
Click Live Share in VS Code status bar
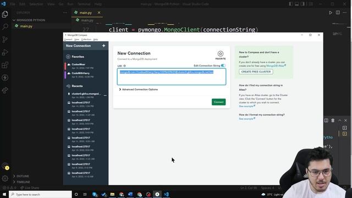(30, 188)
